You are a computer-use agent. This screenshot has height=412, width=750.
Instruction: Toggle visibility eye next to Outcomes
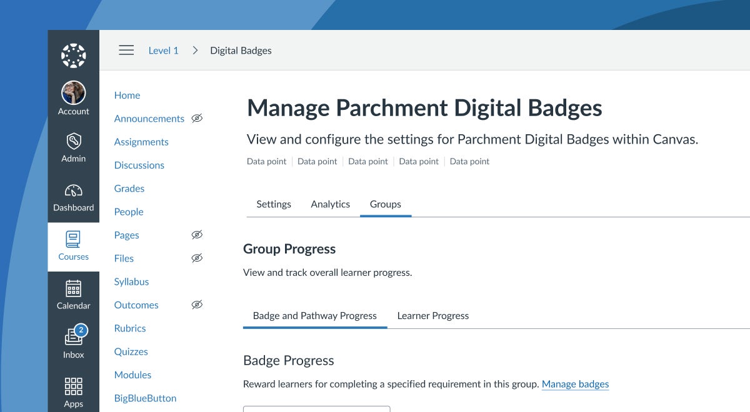click(197, 305)
